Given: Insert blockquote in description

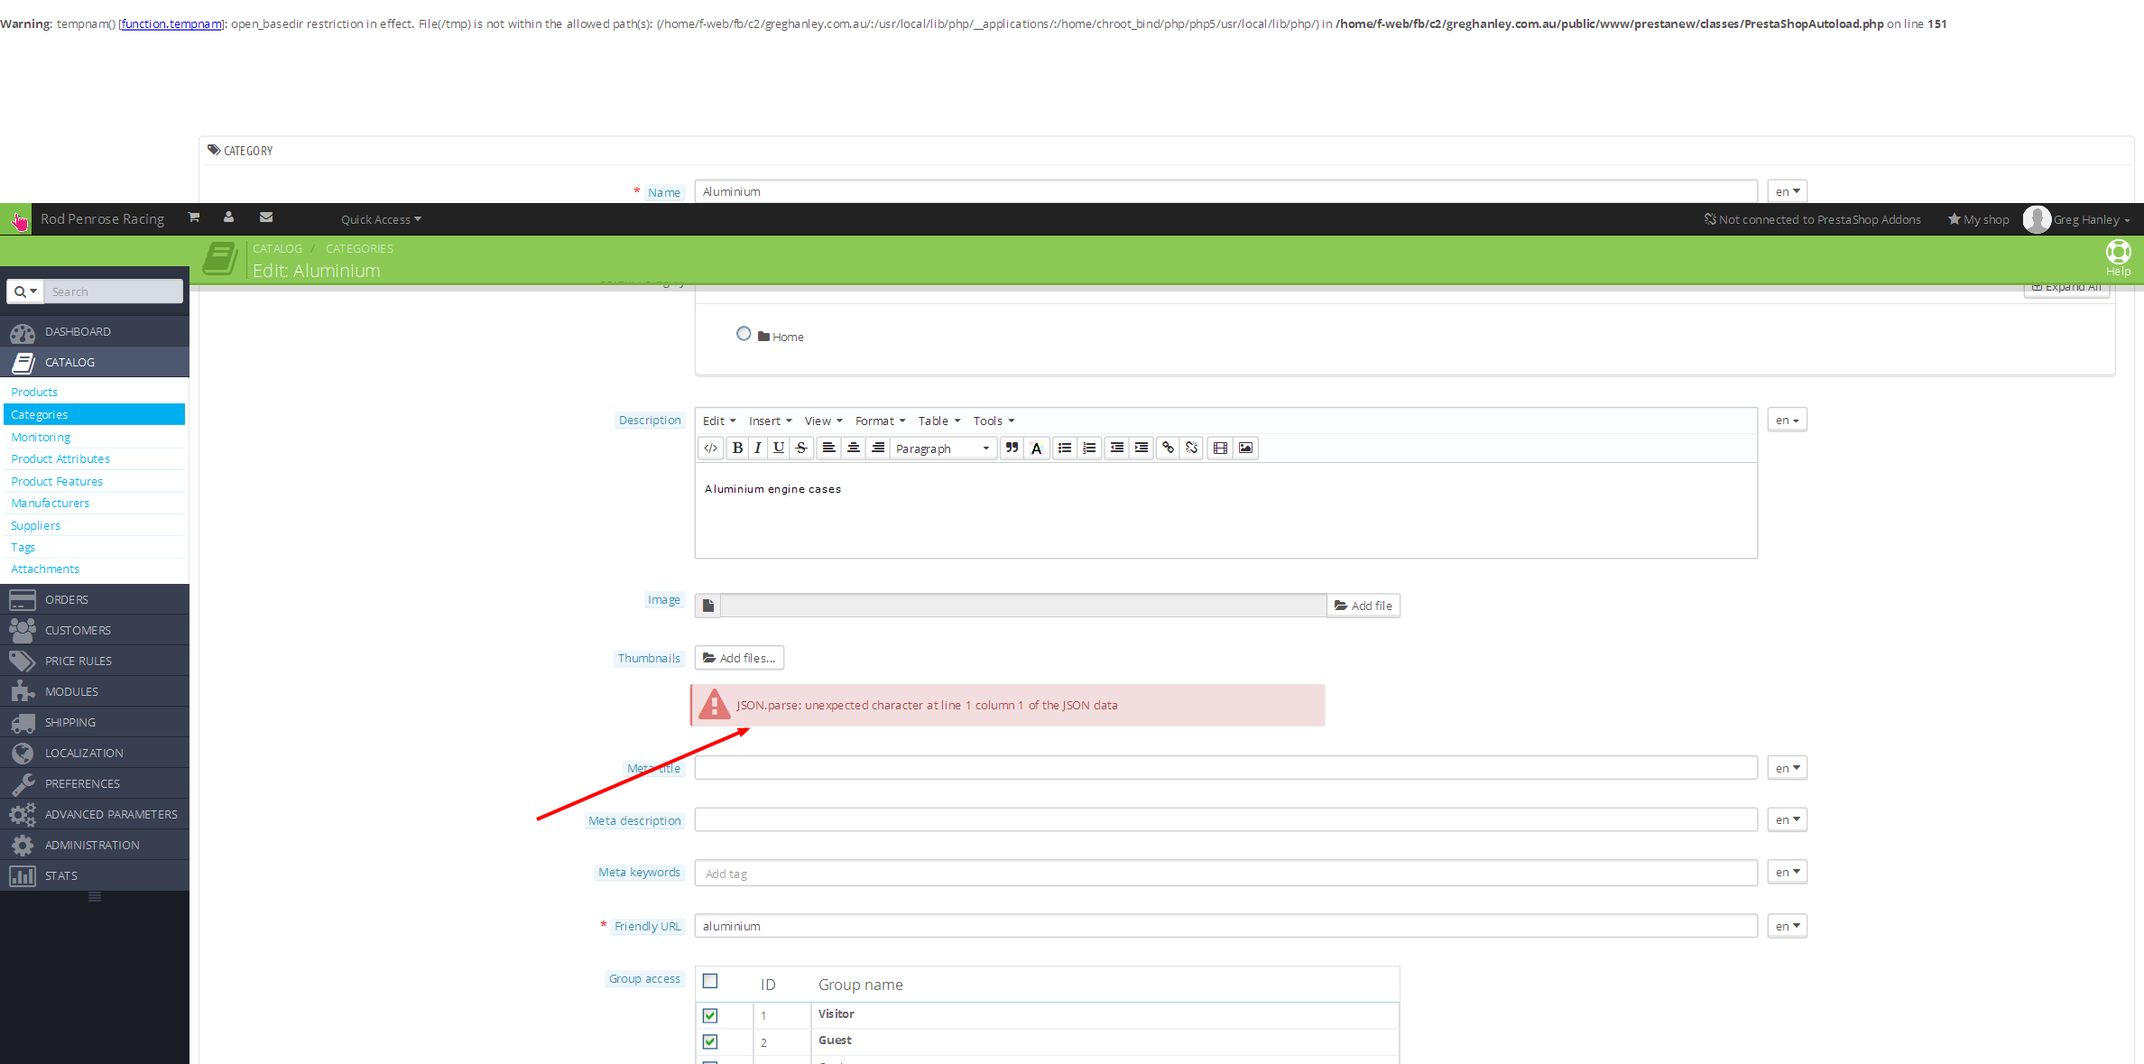Looking at the screenshot, I should coord(1012,449).
